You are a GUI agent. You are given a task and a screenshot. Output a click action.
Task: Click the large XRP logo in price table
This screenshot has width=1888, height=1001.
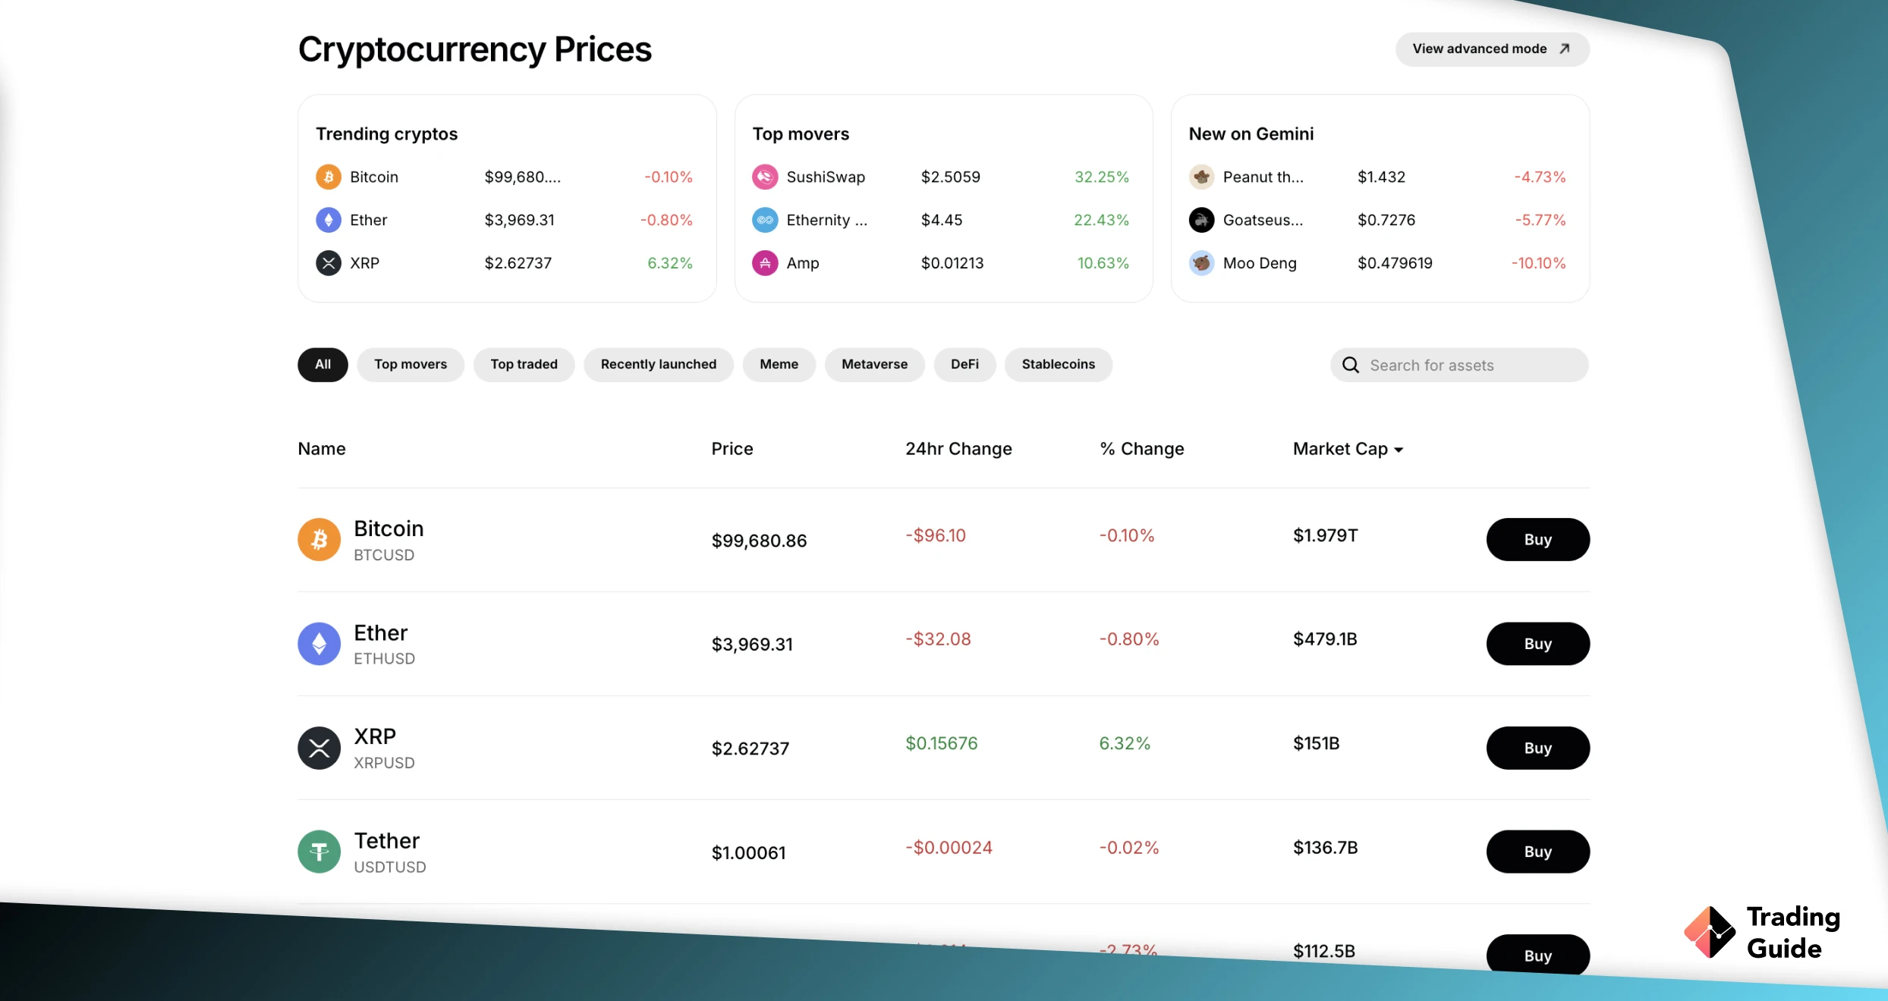[x=319, y=748]
